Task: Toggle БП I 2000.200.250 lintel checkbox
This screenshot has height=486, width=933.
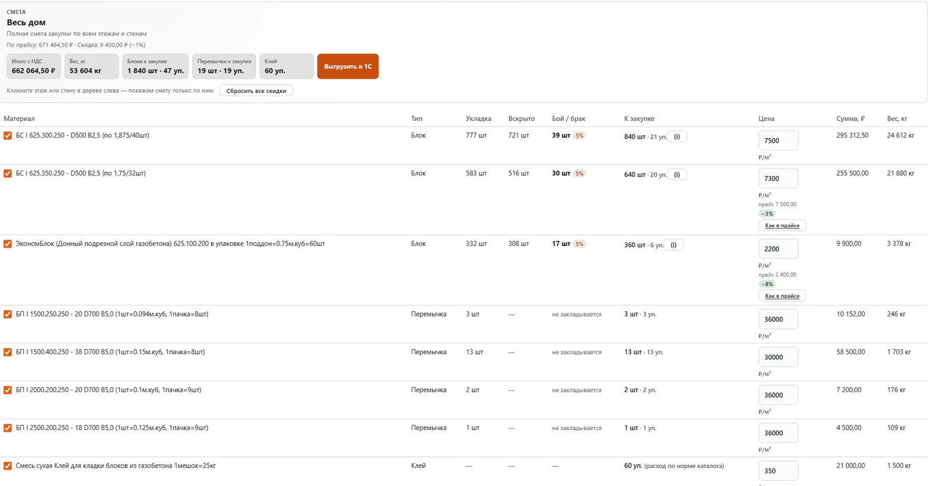Action: [8, 390]
